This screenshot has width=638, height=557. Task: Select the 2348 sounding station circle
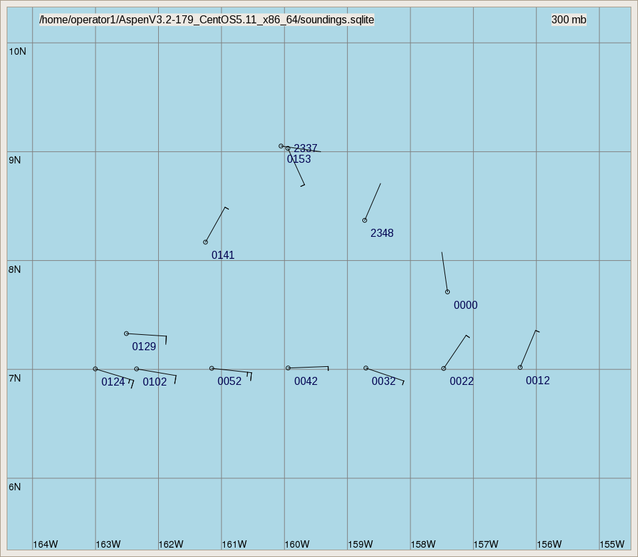pyautogui.click(x=364, y=220)
